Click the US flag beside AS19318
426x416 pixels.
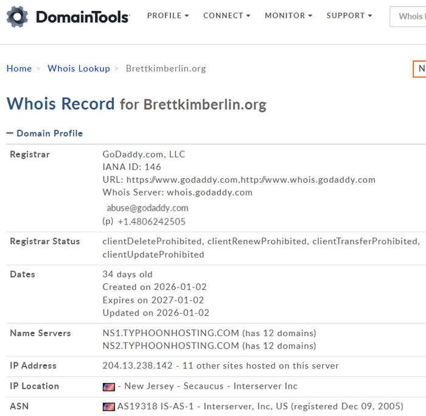point(109,407)
